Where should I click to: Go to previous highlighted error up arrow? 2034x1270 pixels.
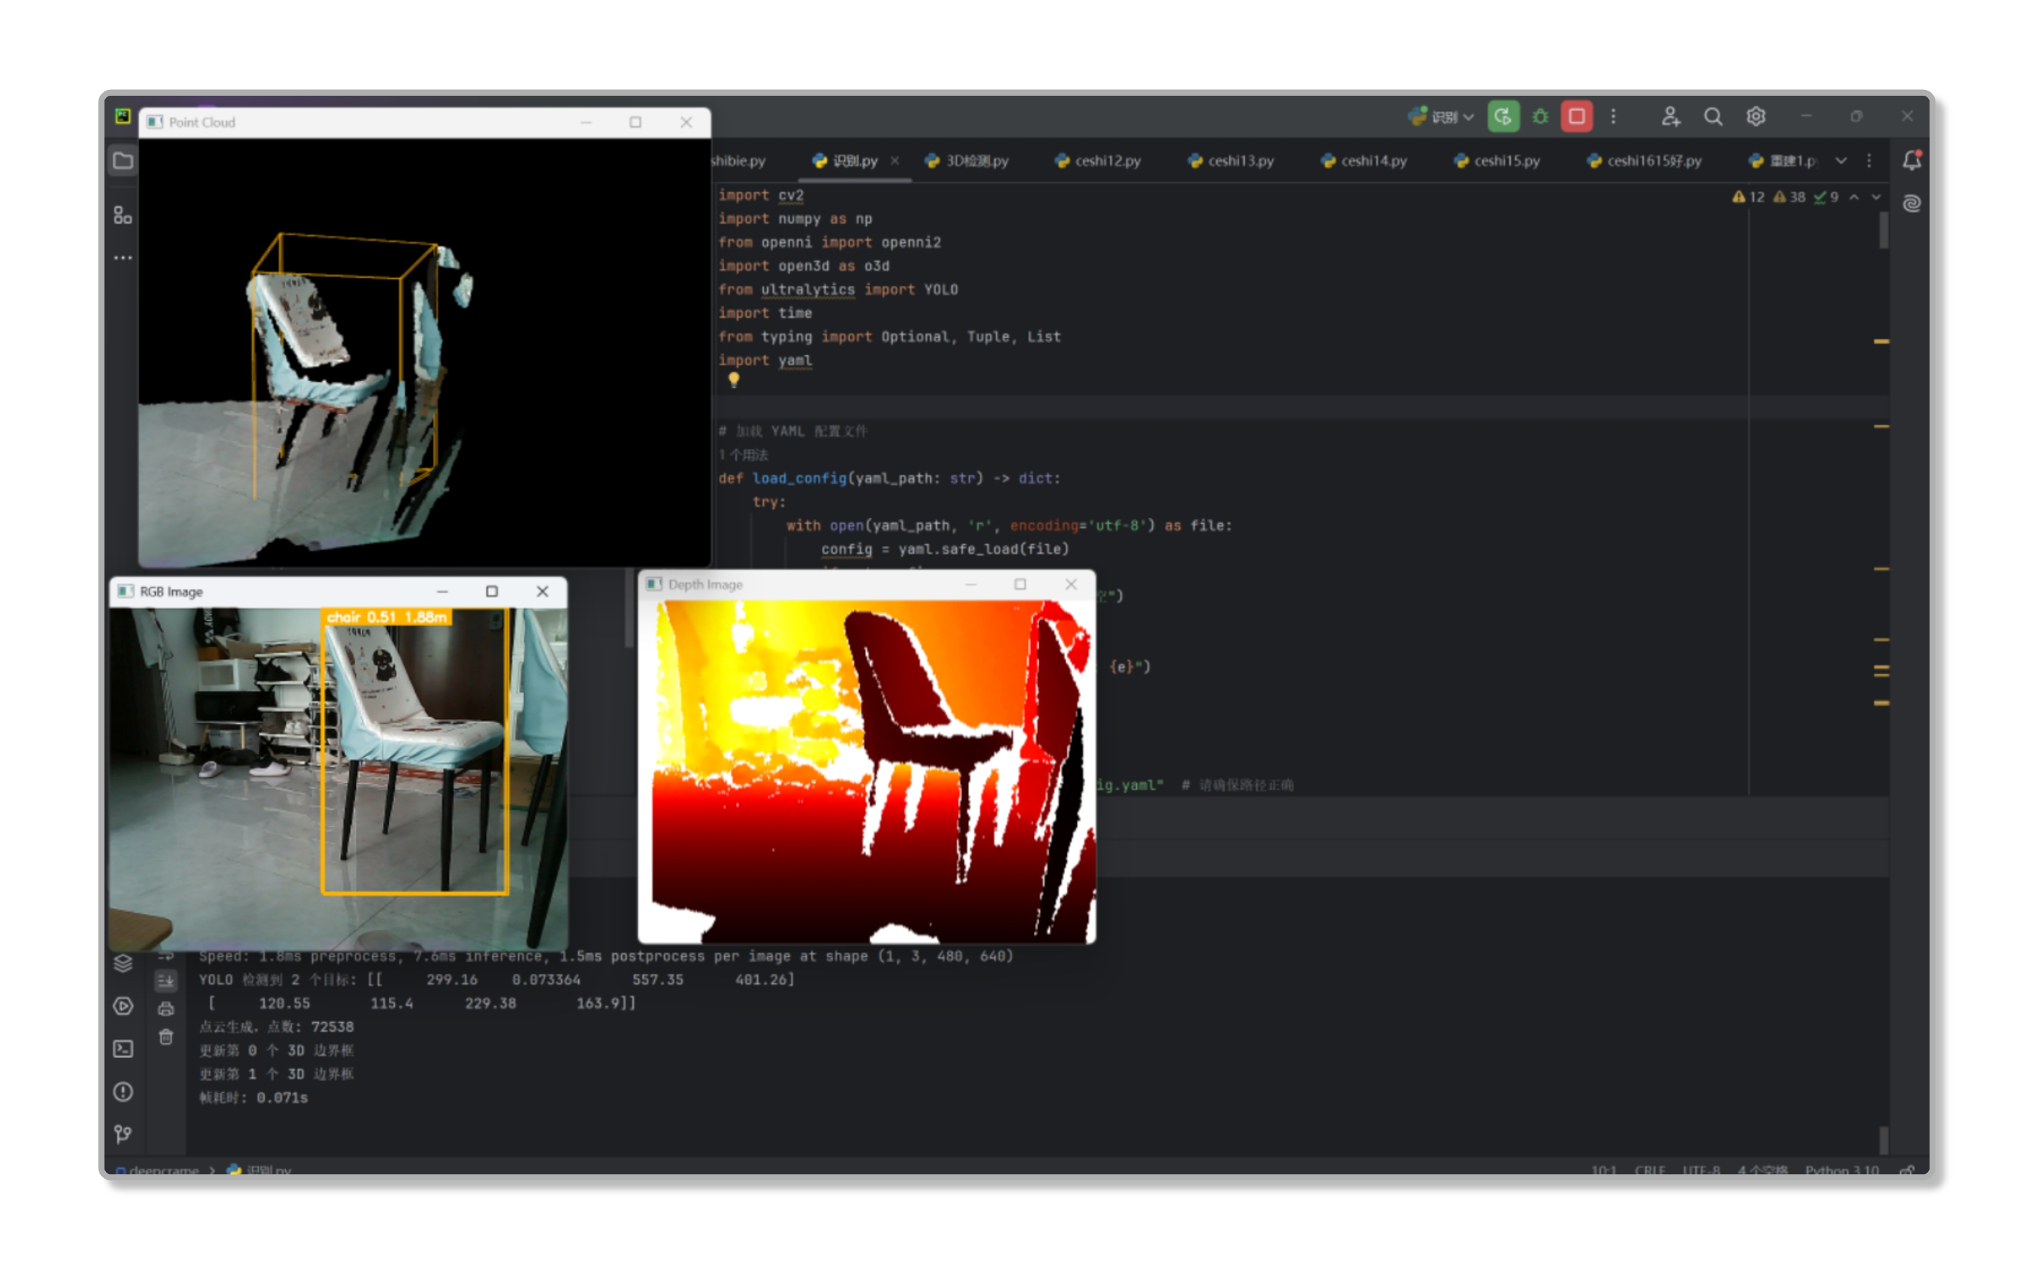click(1854, 197)
